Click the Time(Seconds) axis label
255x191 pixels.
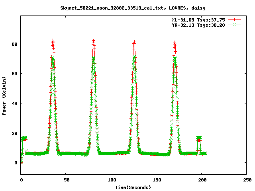(x=133, y=187)
